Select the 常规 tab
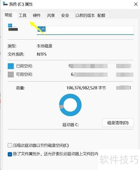The height and width of the screenshot is (170, 140). (x=8, y=15)
